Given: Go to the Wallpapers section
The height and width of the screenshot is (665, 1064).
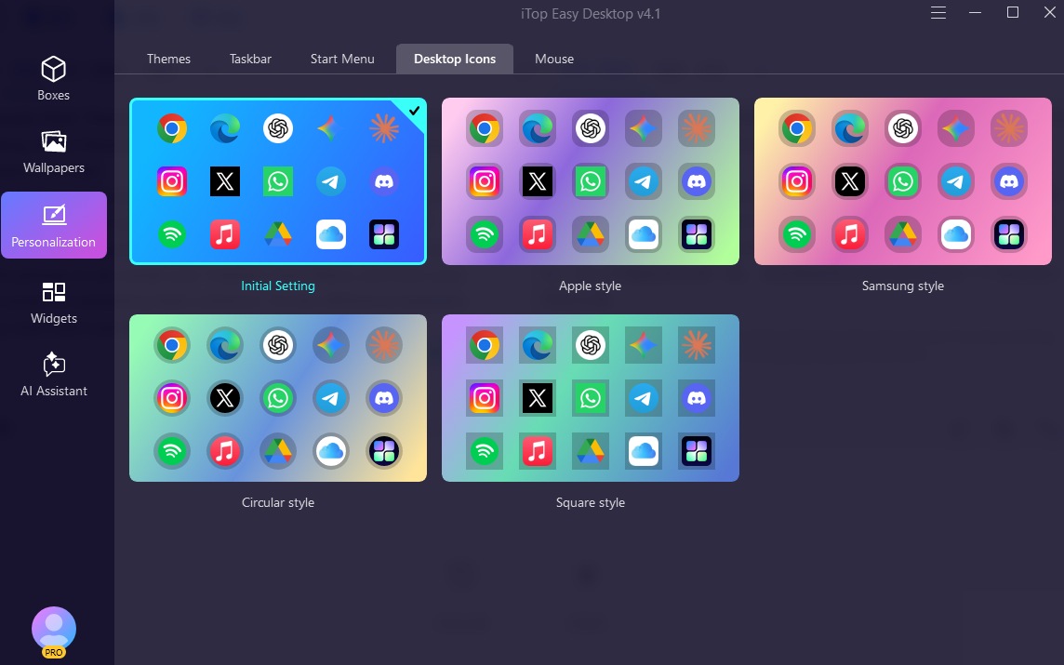Looking at the screenshot, I should click(x=54, y=152).
